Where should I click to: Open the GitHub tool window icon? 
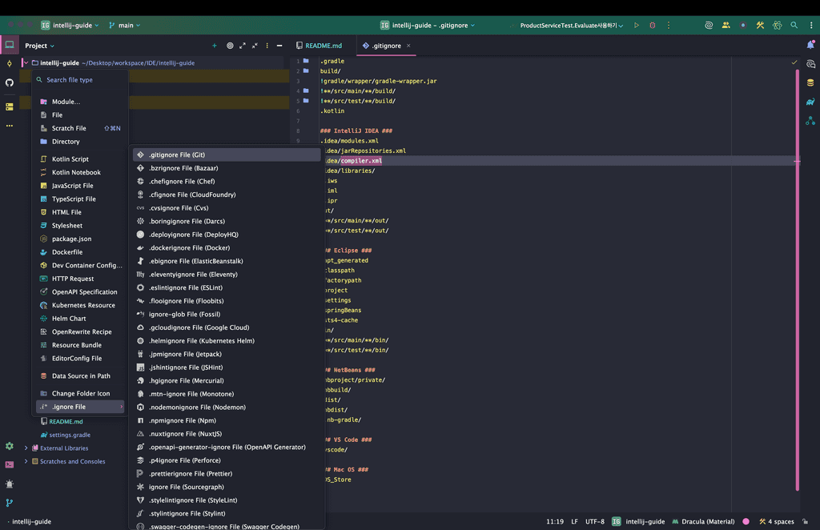point(10,82)
